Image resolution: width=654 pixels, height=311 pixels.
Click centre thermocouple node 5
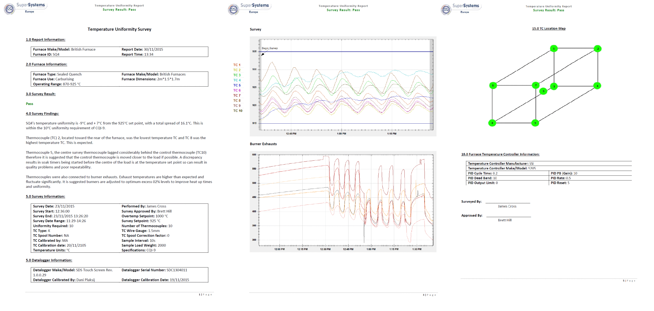tap(543, 91)
